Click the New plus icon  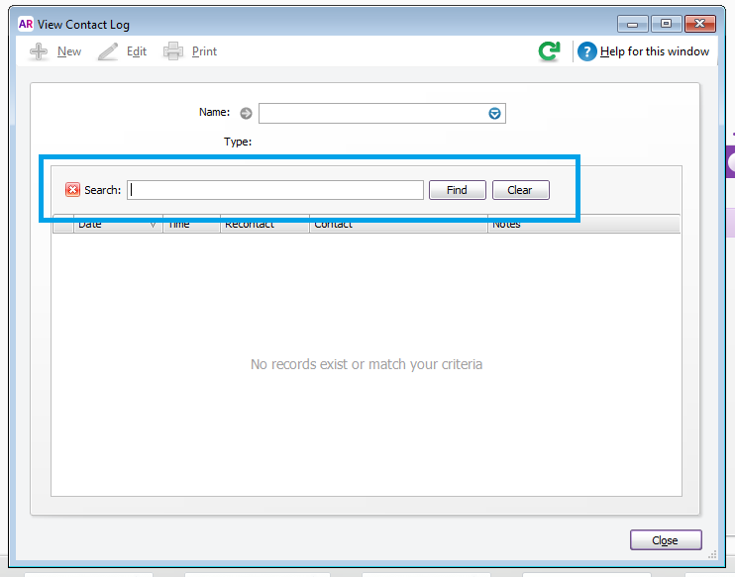click(39, 51)
